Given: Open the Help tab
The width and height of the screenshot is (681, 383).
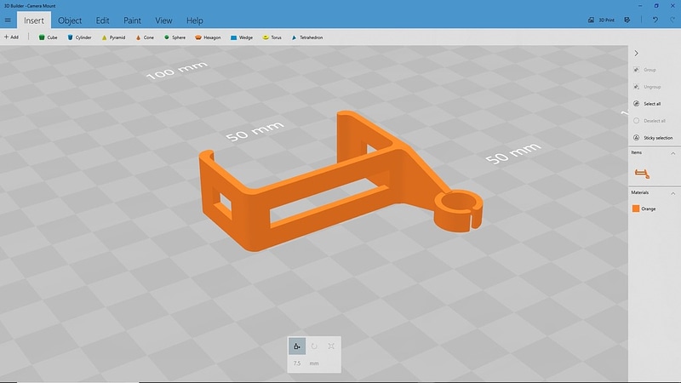Looking at the screenshot, I should click(x=195, y=20).
